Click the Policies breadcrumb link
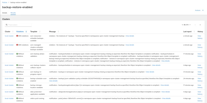207x103 pixels. [5, 3]
